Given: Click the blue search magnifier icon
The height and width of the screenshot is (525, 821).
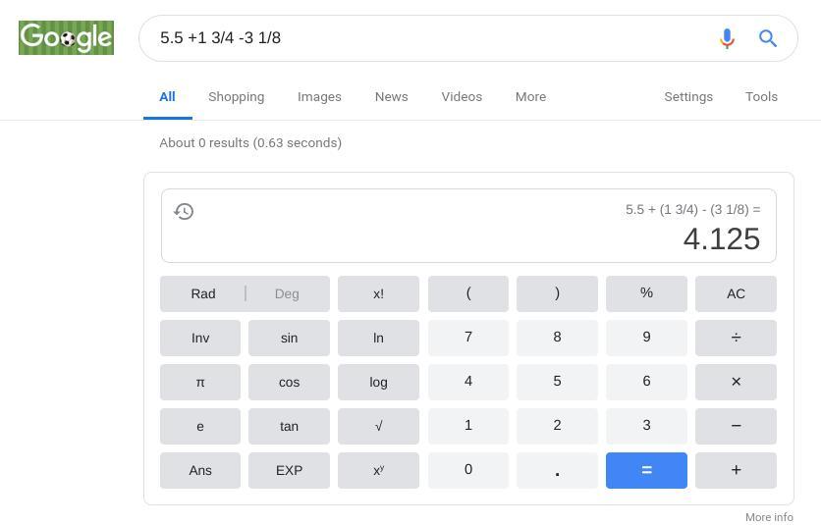Looking at the screenshot, I should point(768,38).
